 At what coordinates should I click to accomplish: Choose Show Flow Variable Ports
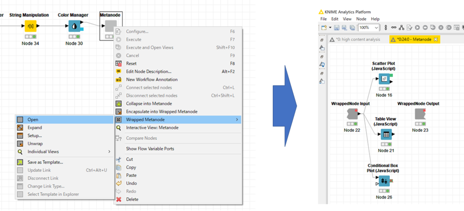click(x=178, y=149)
